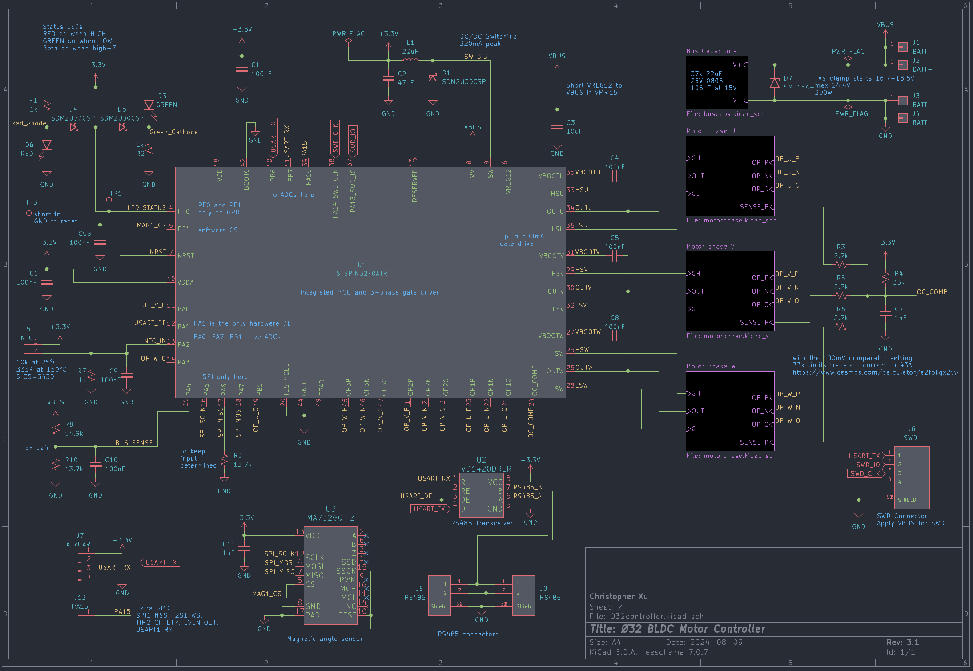Screen dimensions: 973x671
Task: Click the desmos.com calculator URL text
Action: point(875,372)
